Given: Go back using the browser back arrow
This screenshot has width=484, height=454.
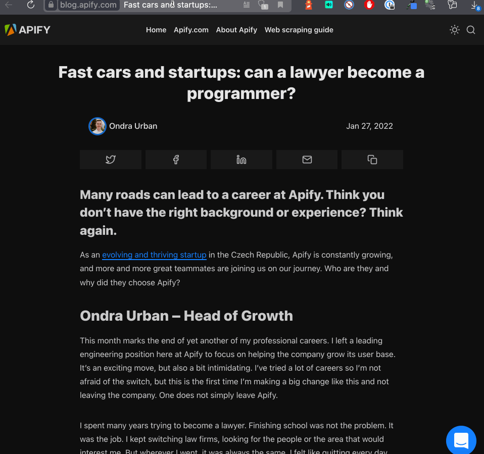Looking at the screenshot, I should click(9, 5).
